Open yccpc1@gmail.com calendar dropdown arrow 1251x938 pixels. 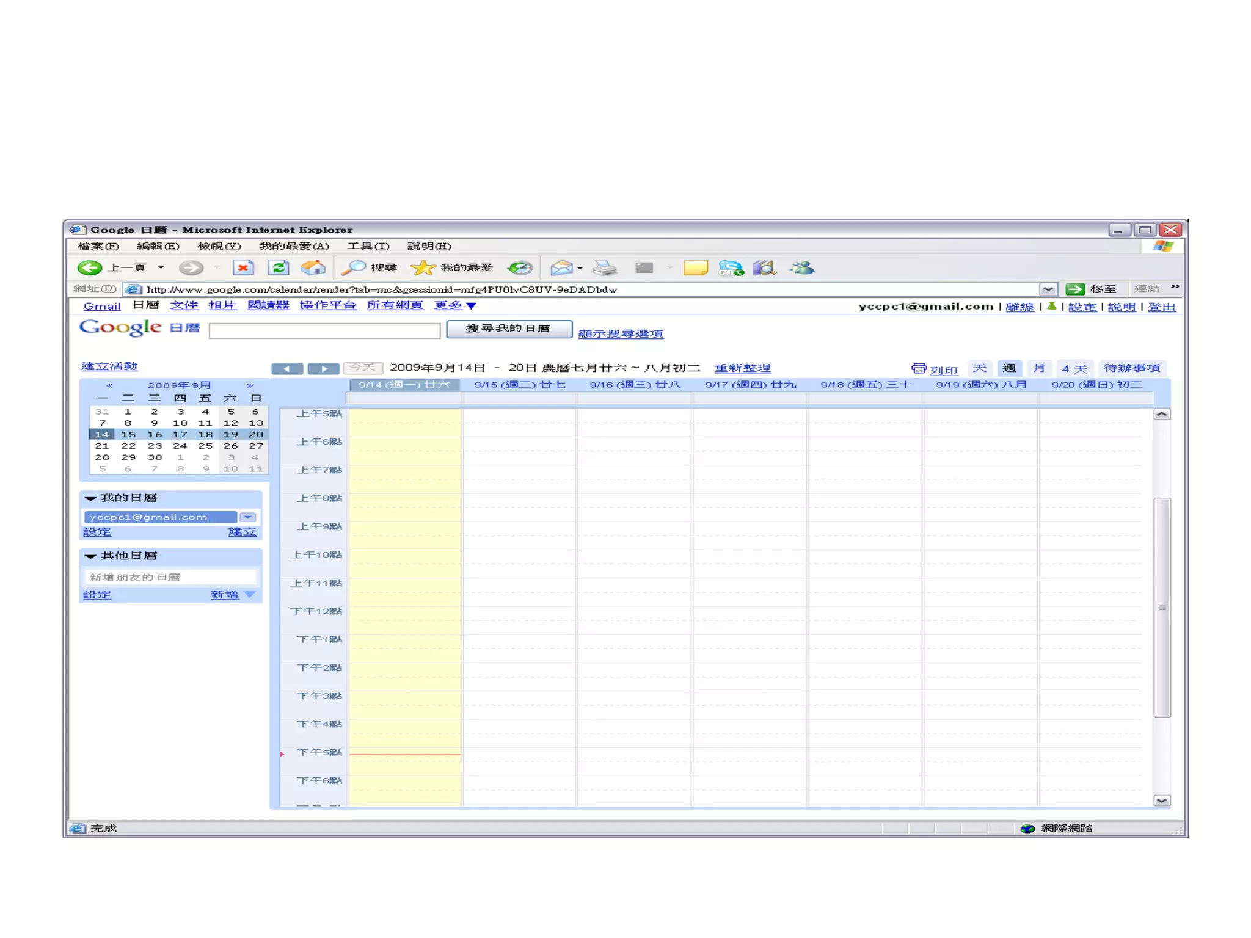pyautogui.click(x=248, y=517)
